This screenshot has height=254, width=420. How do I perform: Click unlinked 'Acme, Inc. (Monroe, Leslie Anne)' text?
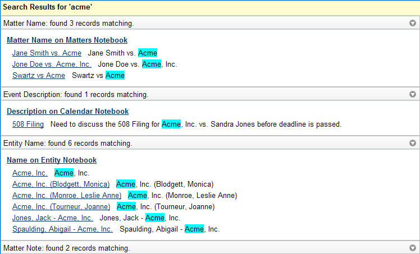[182, 196]
